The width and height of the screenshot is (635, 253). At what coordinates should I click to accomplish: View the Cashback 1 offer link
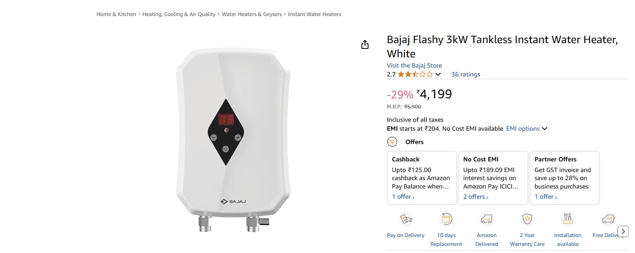tap(403, 197)
